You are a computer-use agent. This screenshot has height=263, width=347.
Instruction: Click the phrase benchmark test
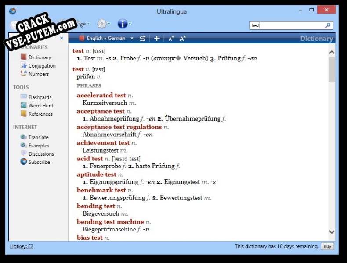pos(101,190)
